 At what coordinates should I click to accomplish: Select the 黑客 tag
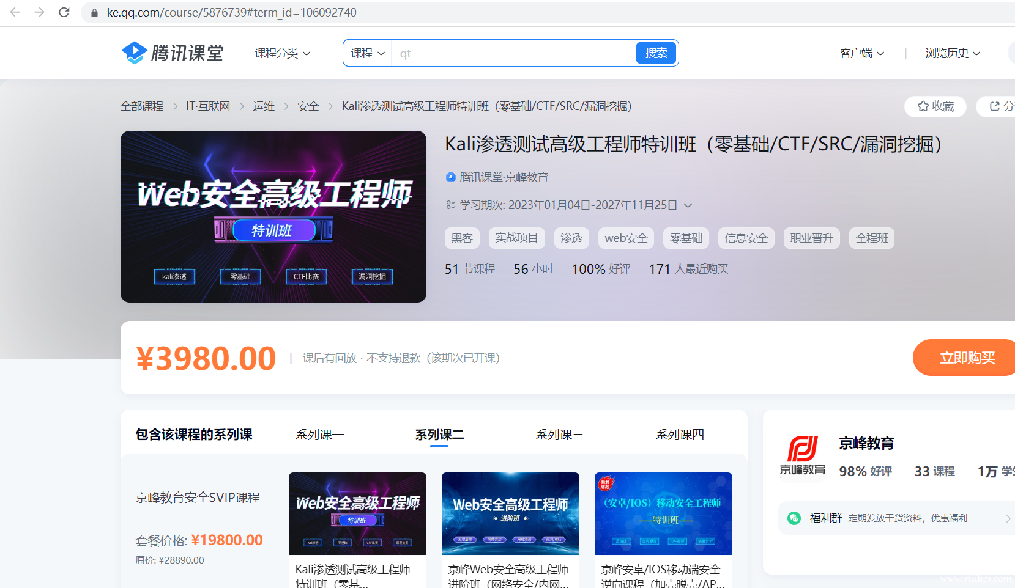[462, 238]
